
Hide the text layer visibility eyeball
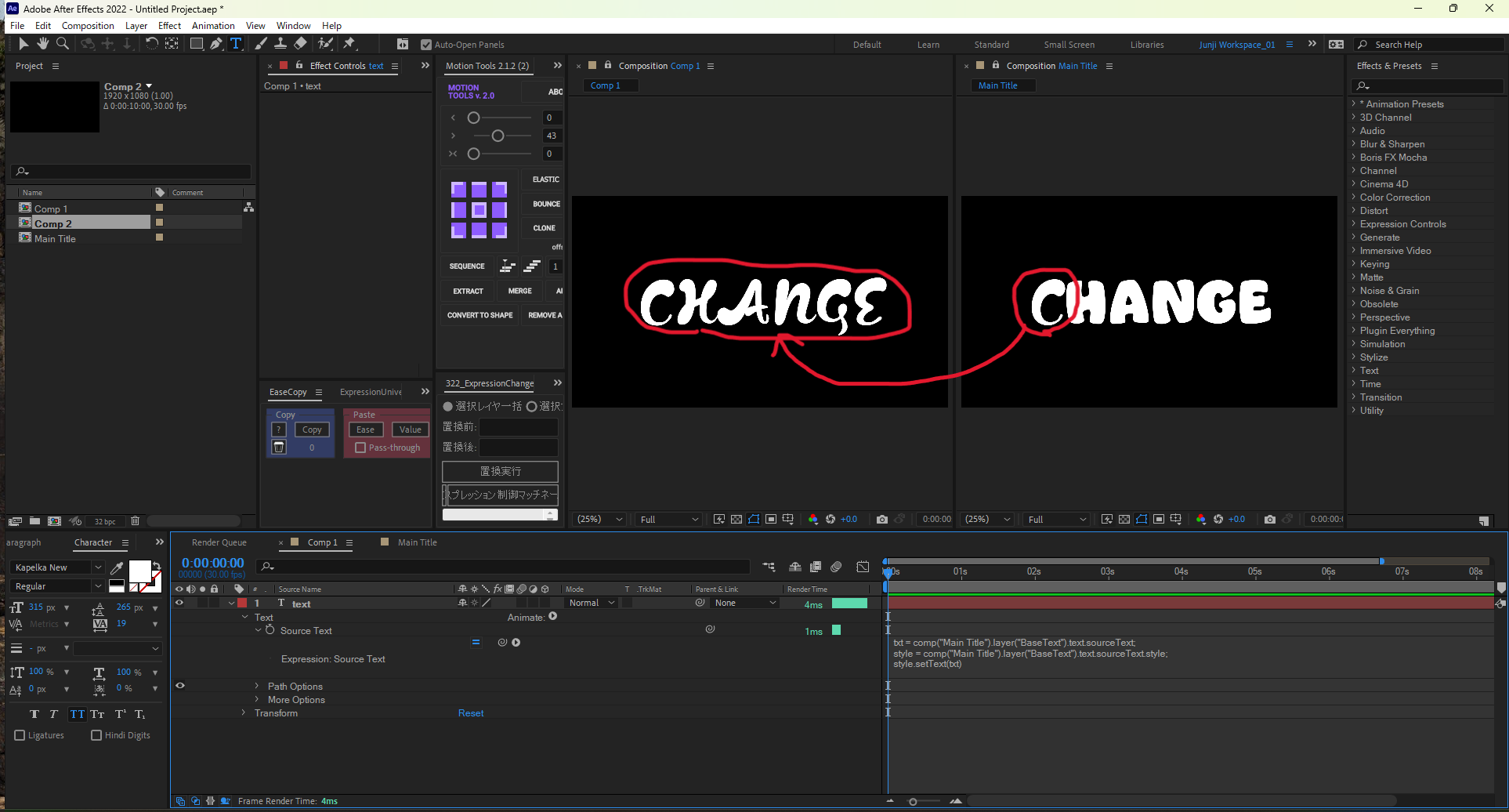(x=180, y=603)
